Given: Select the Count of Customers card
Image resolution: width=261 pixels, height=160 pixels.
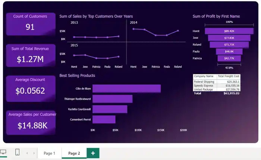Looking at the screenshot, I should [31, 24].
